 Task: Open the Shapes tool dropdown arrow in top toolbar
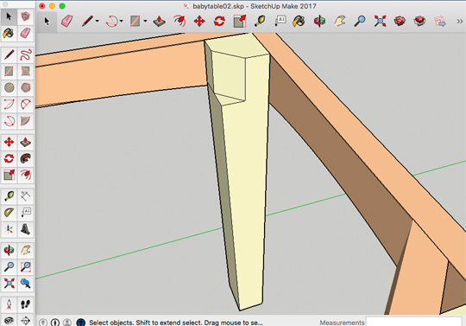[145, 22]
